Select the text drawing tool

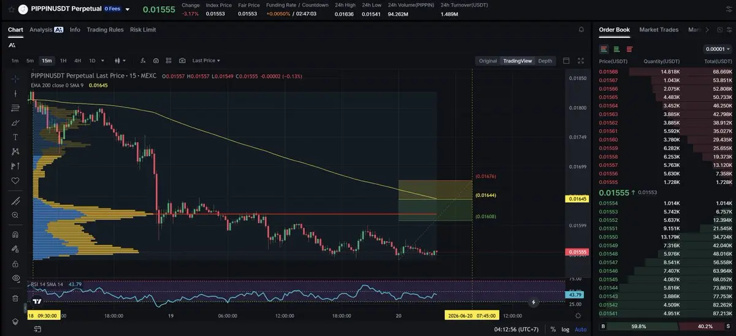[15, 137]
